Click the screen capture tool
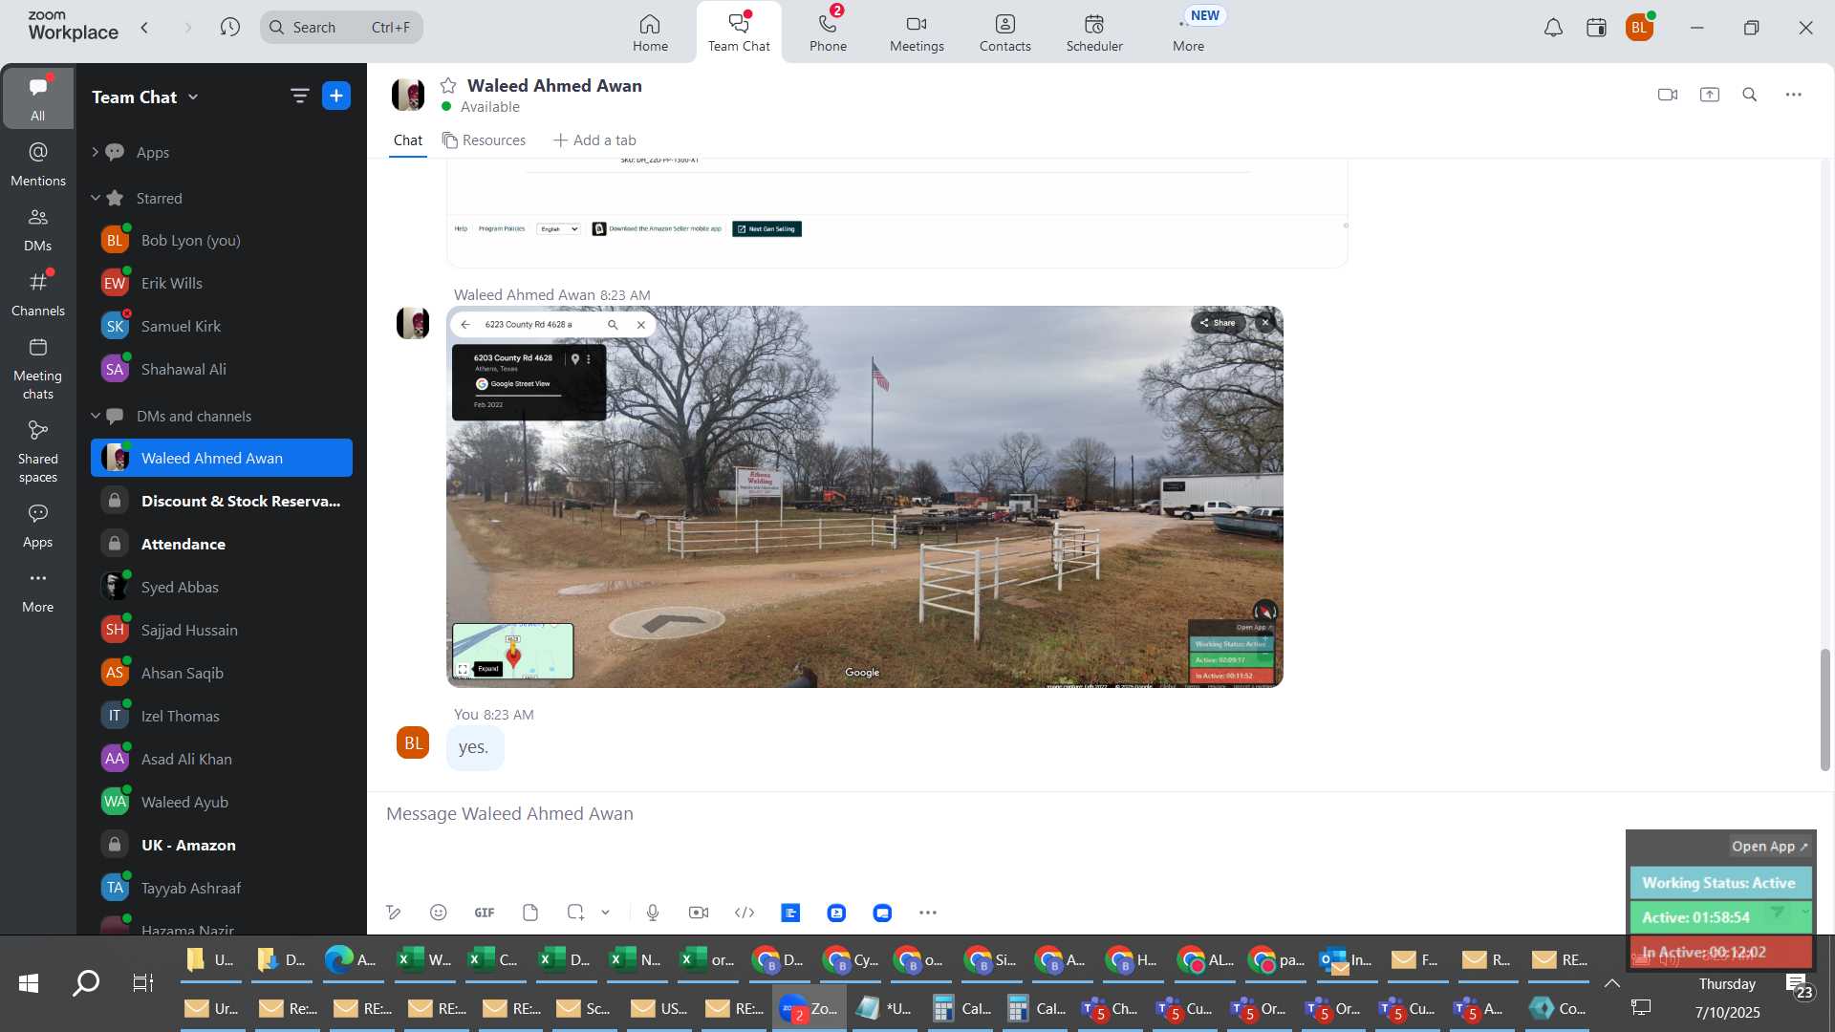Screen dimensions: 1835x1032 pos(575,914)
